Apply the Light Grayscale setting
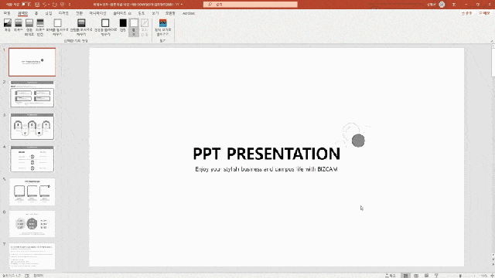This screenshot has height=278, width=495. click(x=29, y=27)
